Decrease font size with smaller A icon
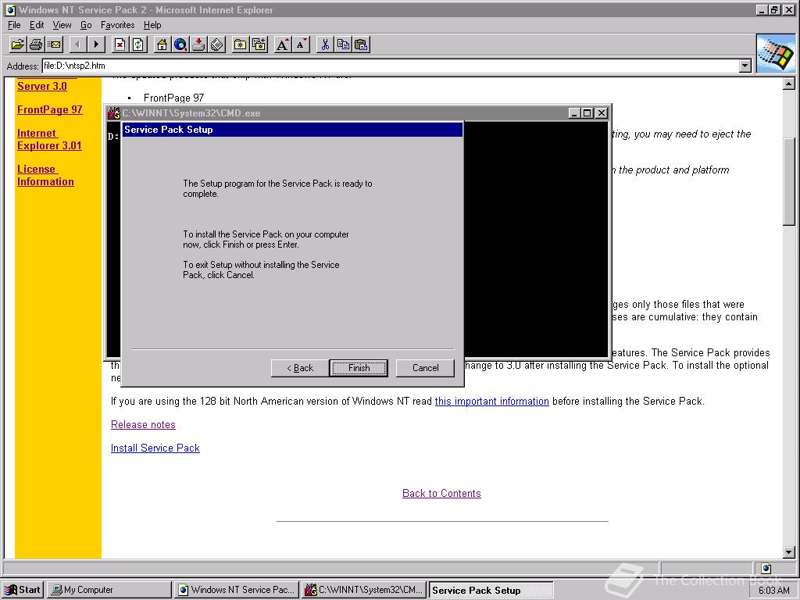800x600 pixels. point(301,45)
